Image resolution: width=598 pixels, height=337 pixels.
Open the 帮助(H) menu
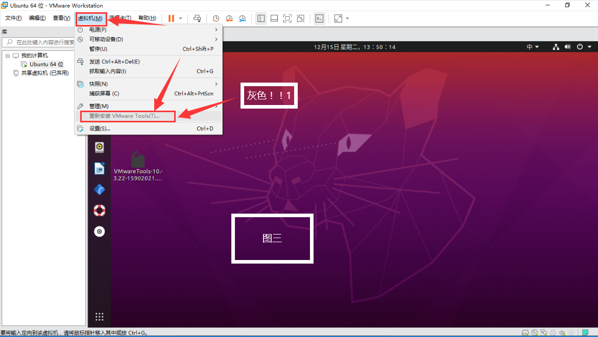(147, 18)
